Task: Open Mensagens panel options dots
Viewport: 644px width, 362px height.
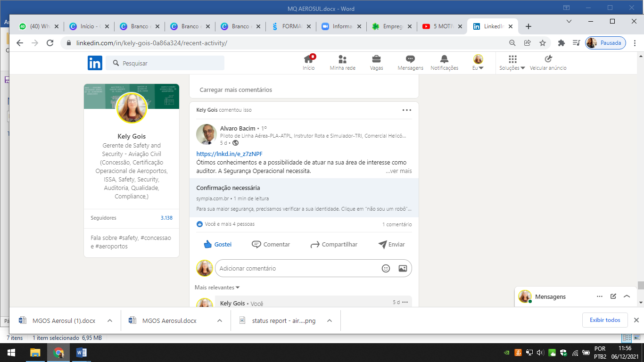Action: pos(600,296)
